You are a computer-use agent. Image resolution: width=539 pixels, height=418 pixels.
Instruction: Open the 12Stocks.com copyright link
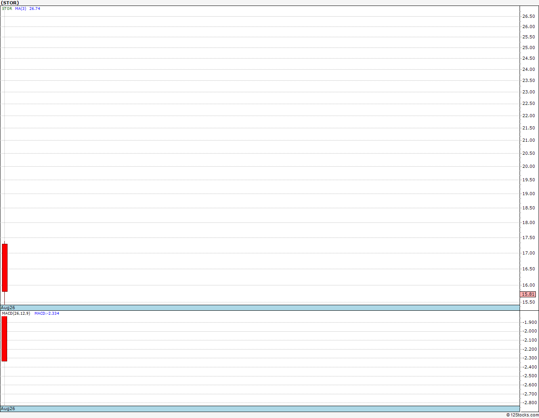pos(522,415)
